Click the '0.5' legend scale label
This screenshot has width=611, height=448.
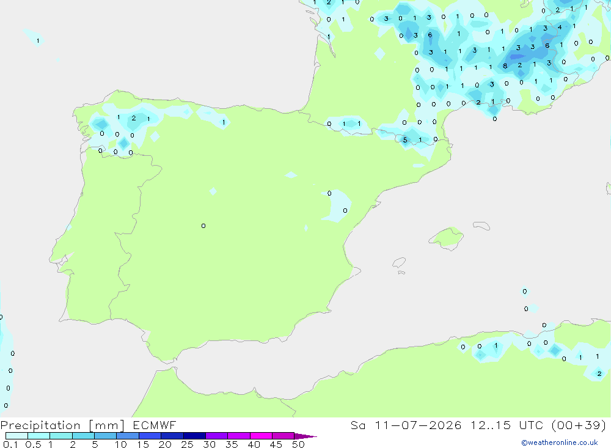33,444
